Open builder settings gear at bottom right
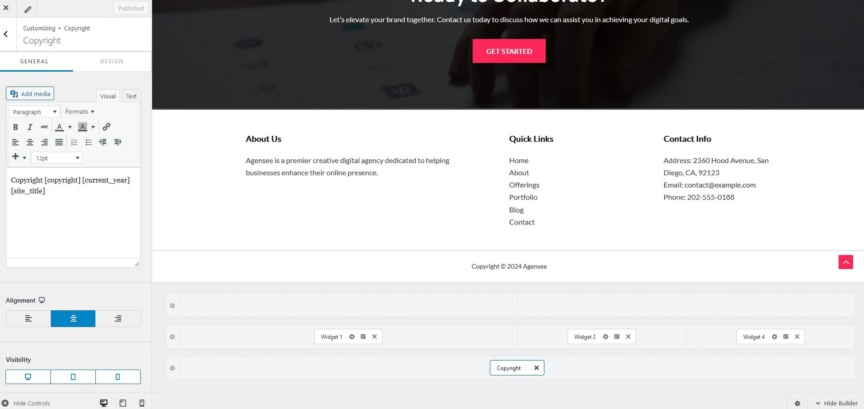The height and width of the screenshot is (409, 864). coord(797,403)
